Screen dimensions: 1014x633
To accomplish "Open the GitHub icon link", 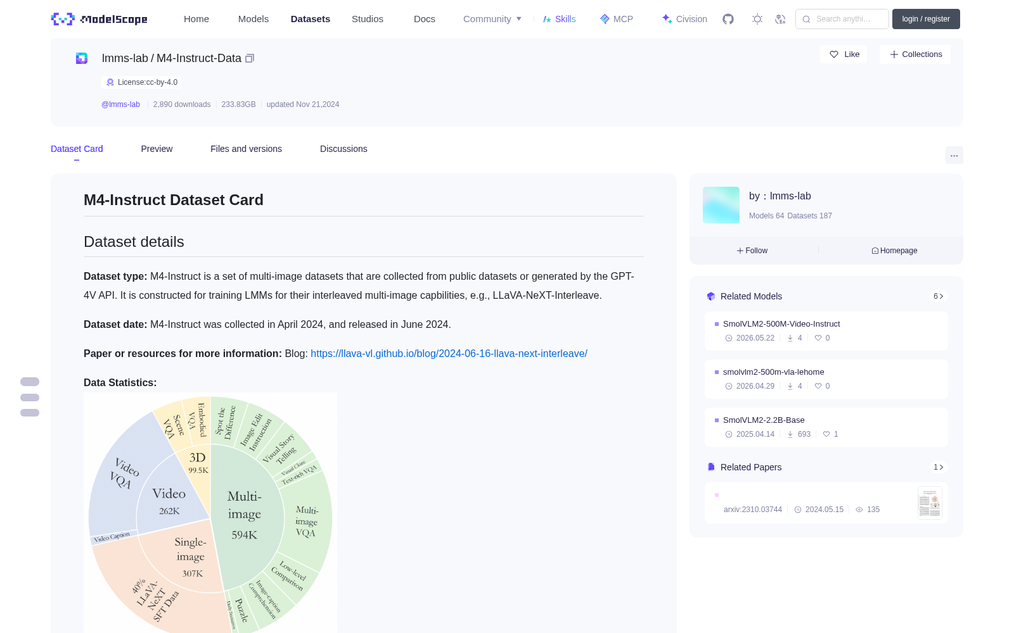I will coord(728,19).
